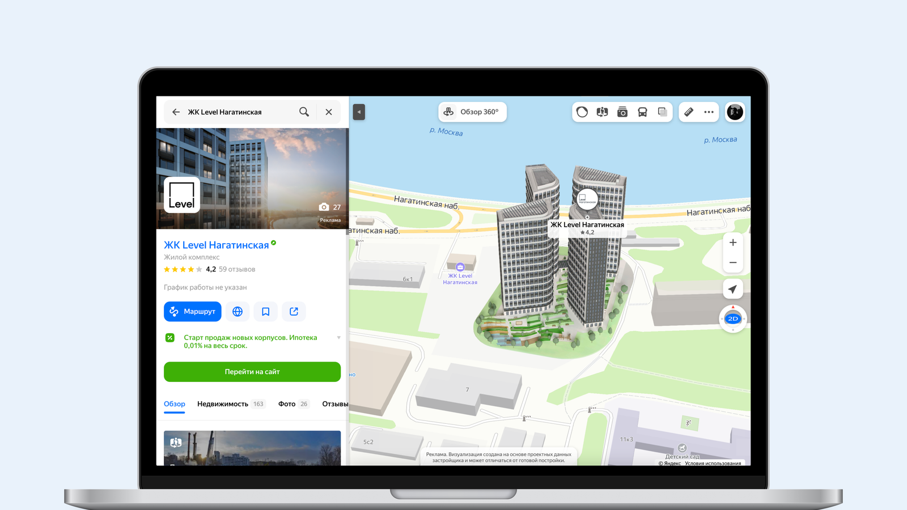Open the Фото tab
Viewport: 907px width, 510px height.
pyautogui.click(x=293, y=404)
